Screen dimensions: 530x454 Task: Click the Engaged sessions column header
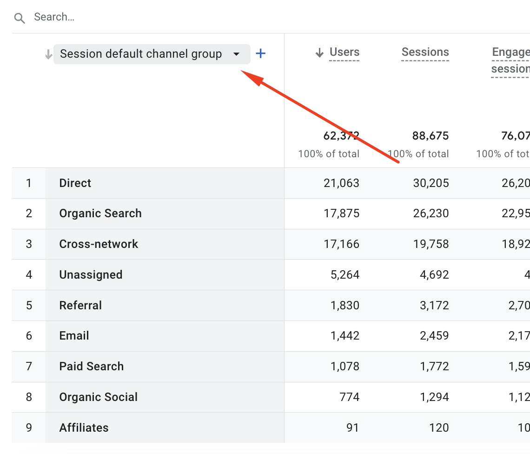click(510, 60)
